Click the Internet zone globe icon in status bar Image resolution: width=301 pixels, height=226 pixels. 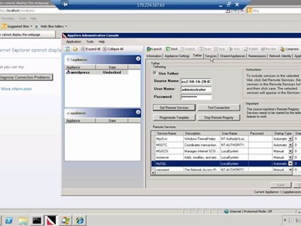pos(226,211)
